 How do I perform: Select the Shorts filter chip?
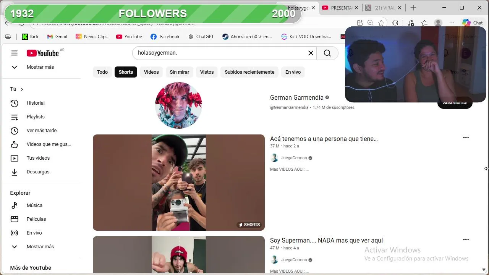click(x=126, y=72)
